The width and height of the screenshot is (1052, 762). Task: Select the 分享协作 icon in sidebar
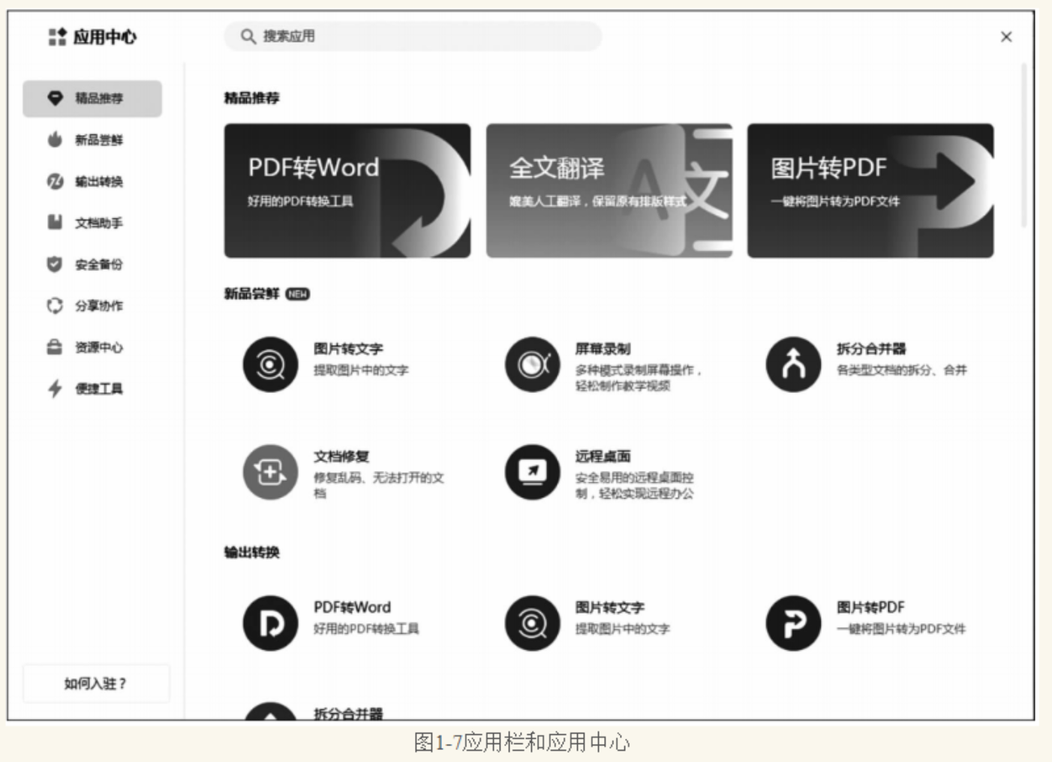click(x=55, y=305)
